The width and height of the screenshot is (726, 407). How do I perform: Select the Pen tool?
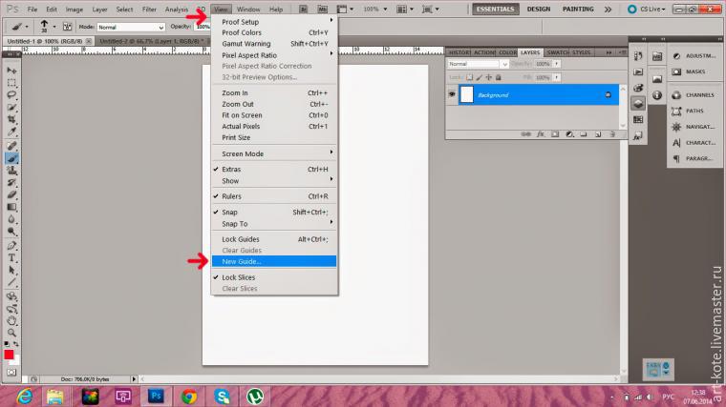(12, 245)
